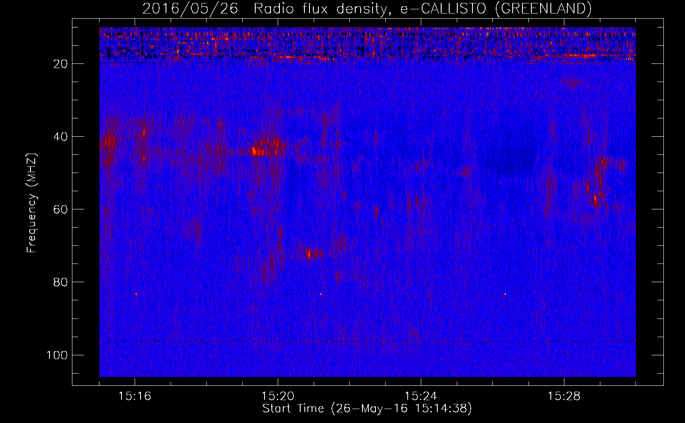Click the 80 frequency tick label

click(x=61, y=282)
